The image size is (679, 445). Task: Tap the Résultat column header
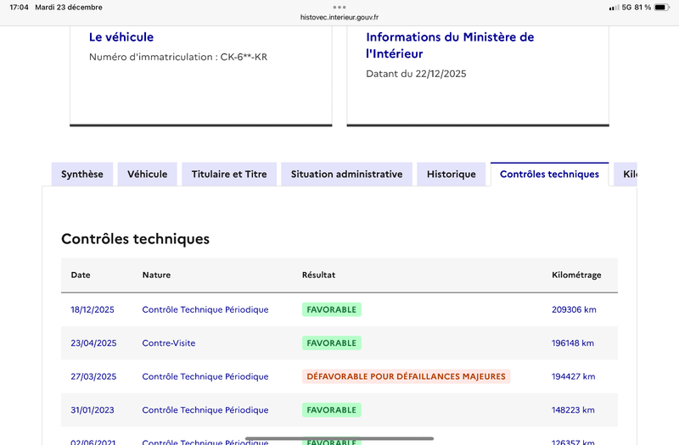(x=318, y=275)
